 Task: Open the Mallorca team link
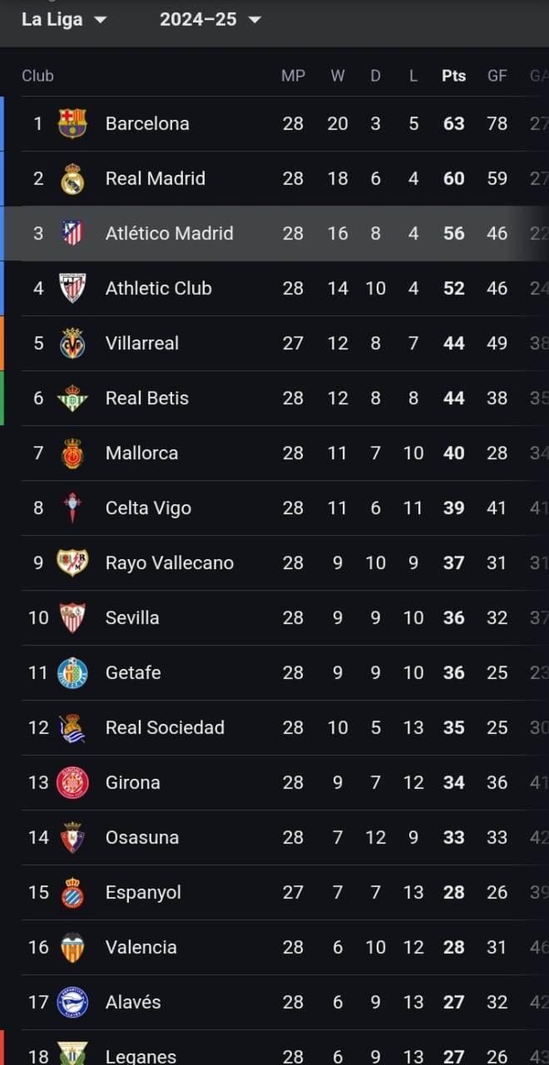(x=141, y=453)
